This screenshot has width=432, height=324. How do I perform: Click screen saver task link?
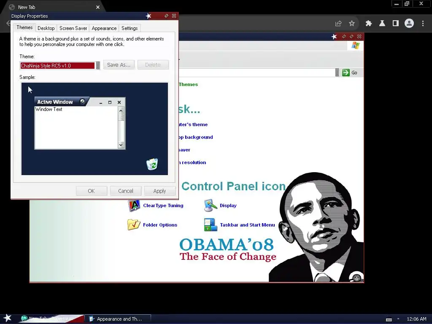pos(184,150)
